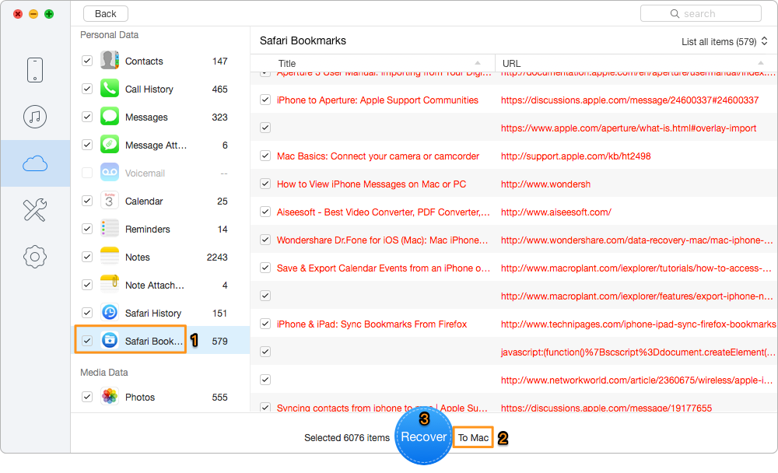The width and height of the screenshot is (778, 473).
Task: Open the device (phone) section in sidebar
Action: point(35,70)
